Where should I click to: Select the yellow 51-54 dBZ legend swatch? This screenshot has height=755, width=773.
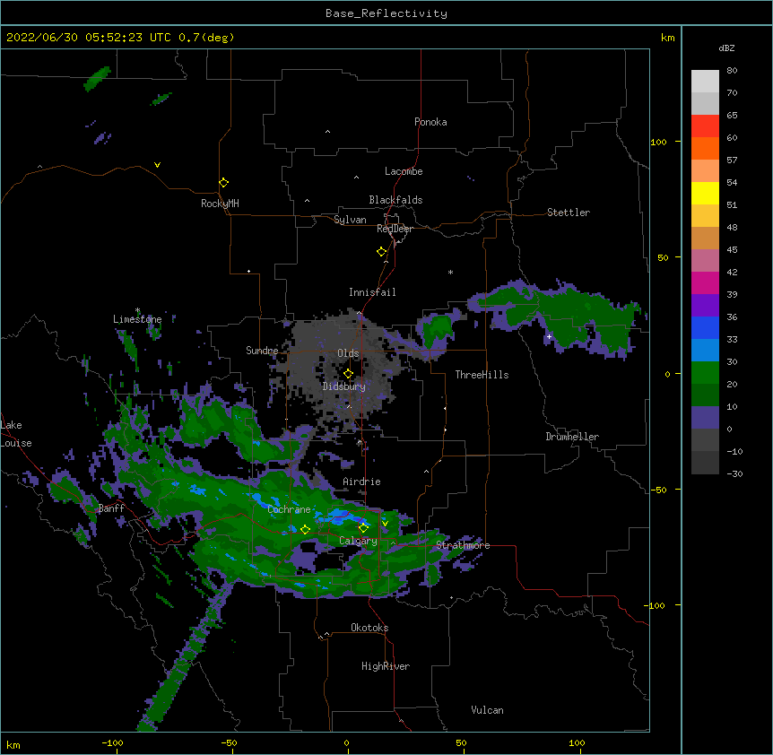click(705, 193)
